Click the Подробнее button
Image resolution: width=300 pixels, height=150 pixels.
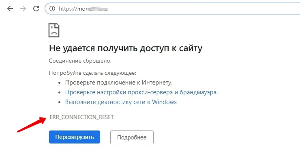132,137
